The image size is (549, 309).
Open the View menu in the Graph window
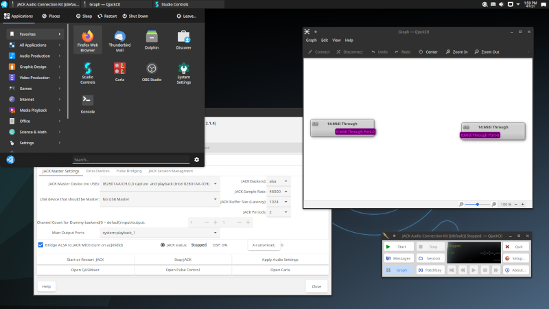click(x=336, y=41)
